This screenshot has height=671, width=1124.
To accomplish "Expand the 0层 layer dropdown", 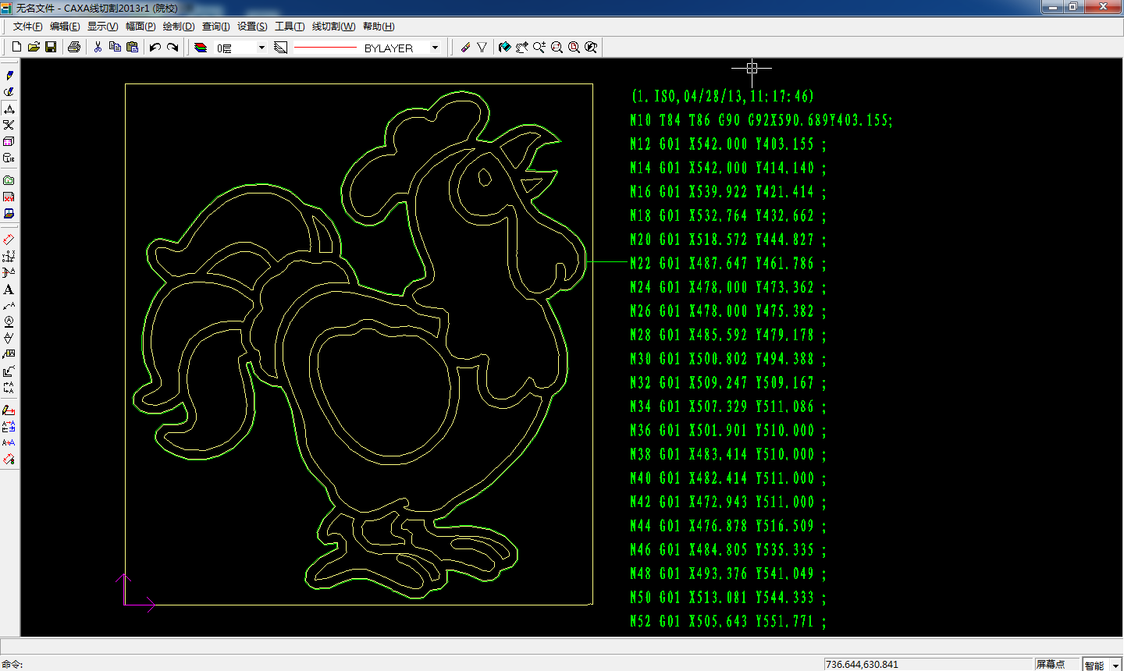I will (261, 48).
